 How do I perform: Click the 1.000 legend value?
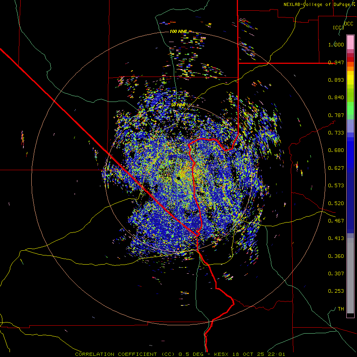(x=336, y=44)
